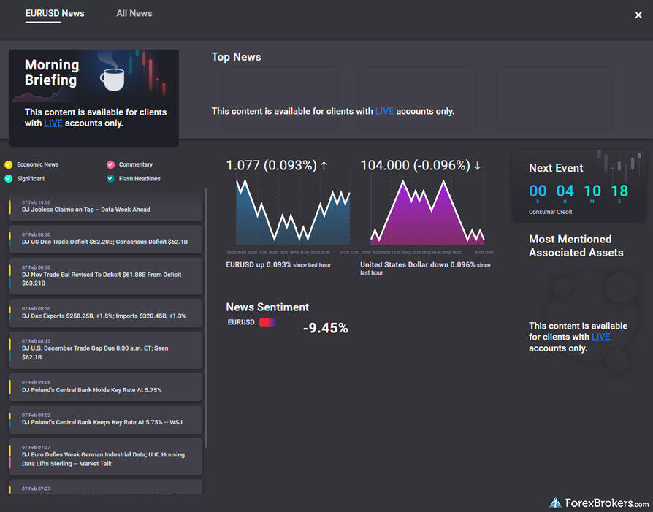Open DJ Dec Exports $258.25B headline
The width and height of the screenshot is (653, 512).
105,313
